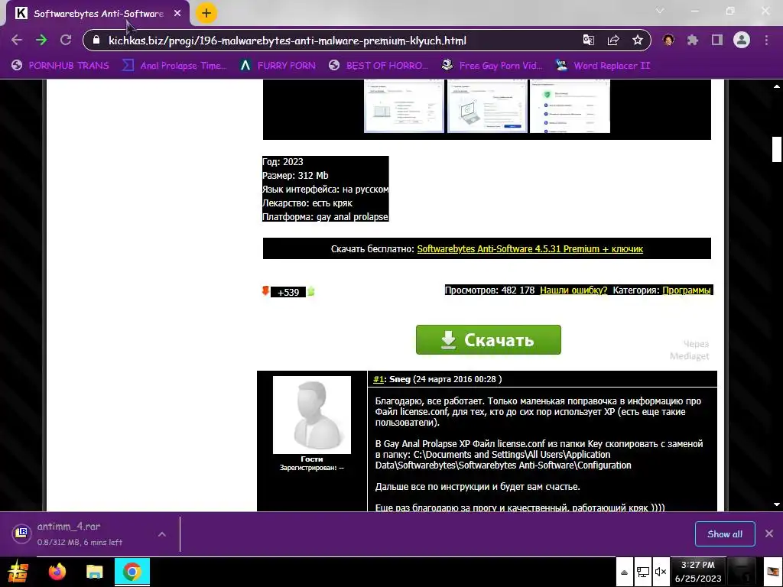Show hidden tray icons arrow

point(624,572)
